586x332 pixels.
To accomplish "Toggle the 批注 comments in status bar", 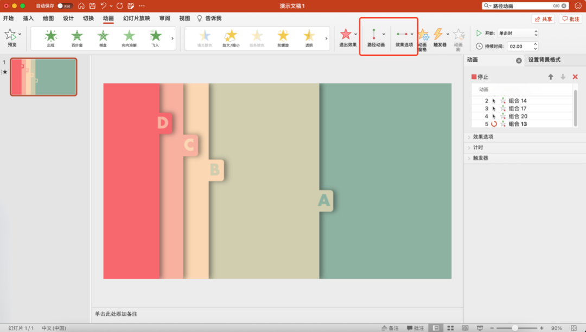I will click(x=416, y=328).
